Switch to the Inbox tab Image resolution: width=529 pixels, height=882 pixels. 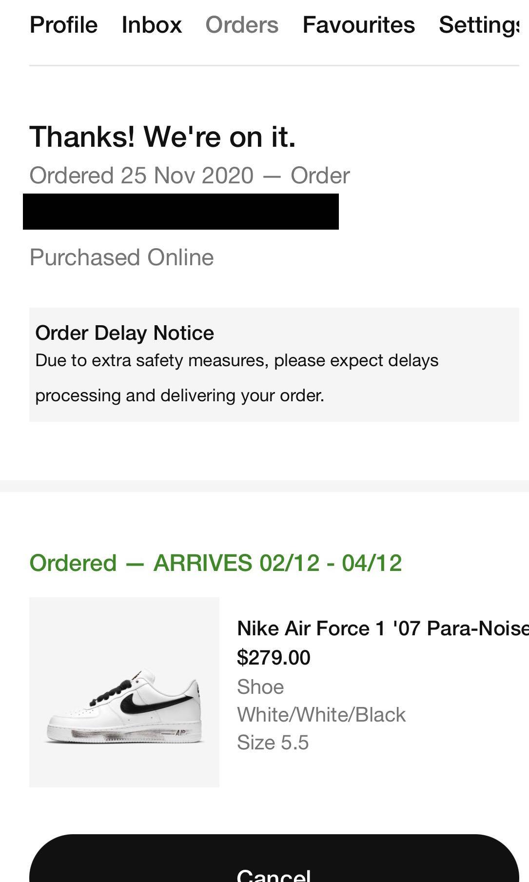tap(152, 25)
